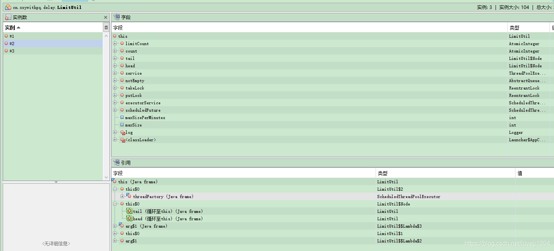The image size is (554, 251).
Task: Expand the executorService field node
Action: click(115, 103)
